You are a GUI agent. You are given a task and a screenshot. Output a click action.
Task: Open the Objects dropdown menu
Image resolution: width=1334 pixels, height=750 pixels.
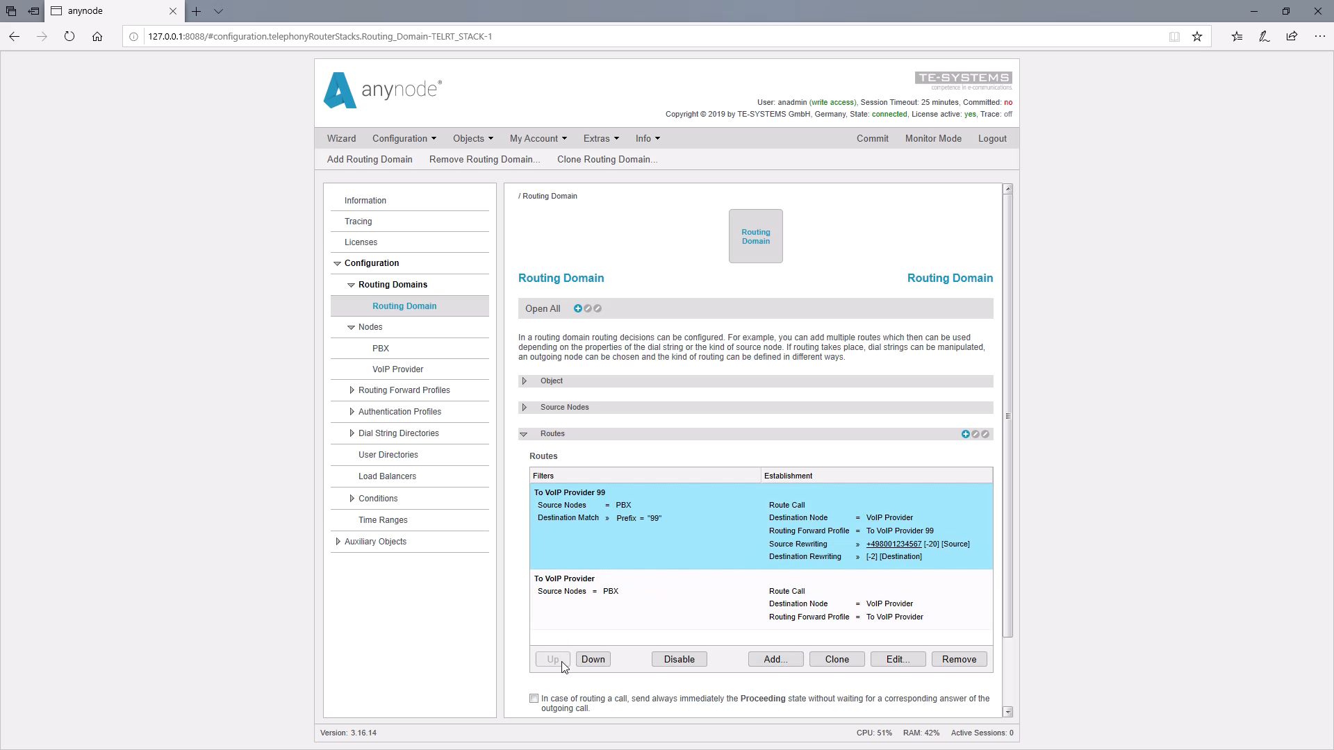pos(472,138)
